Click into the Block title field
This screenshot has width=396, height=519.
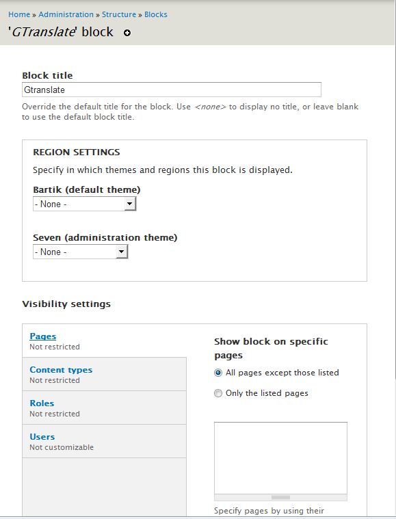172,90
